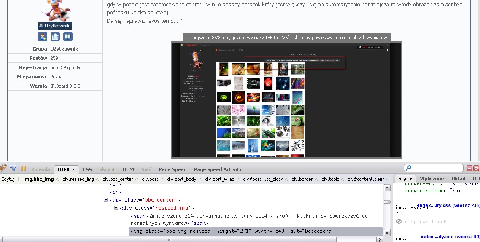The width and height of the screenshot is (480, 242).
Task: Click the Rejestracja value pon, 29 gru 09
Action: [x=65, y=67]
